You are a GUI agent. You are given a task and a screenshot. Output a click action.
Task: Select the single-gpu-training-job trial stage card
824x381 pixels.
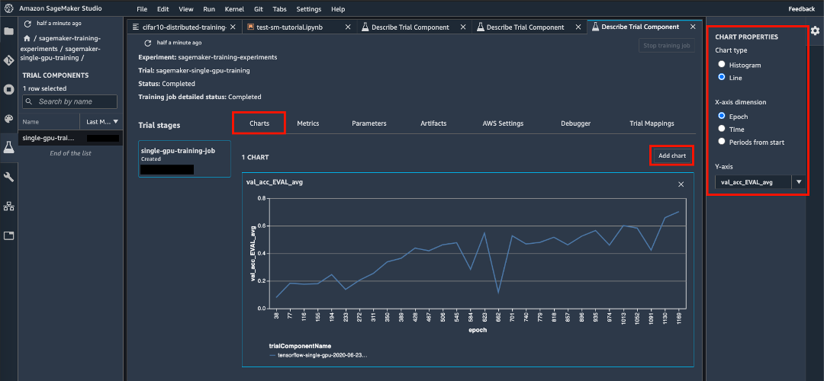pyautogui.click(x=185, y=158)
